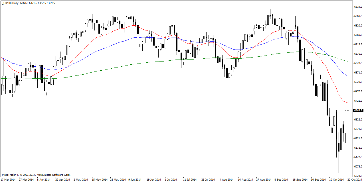
Task: Select the 6670.0 level on price scale
Action: (358, 54)
